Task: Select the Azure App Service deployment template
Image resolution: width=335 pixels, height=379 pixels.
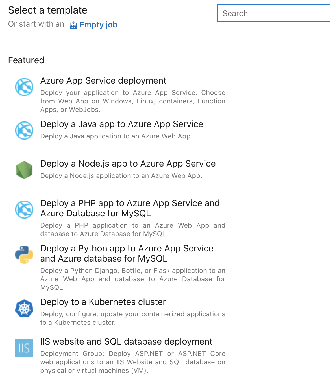Action: tap(103, 80)
